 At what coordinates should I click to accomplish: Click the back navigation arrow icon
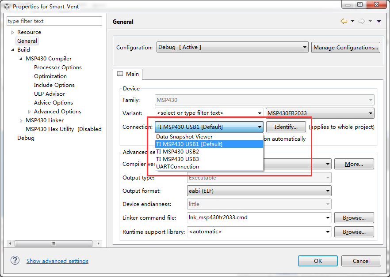pos(344,21)
